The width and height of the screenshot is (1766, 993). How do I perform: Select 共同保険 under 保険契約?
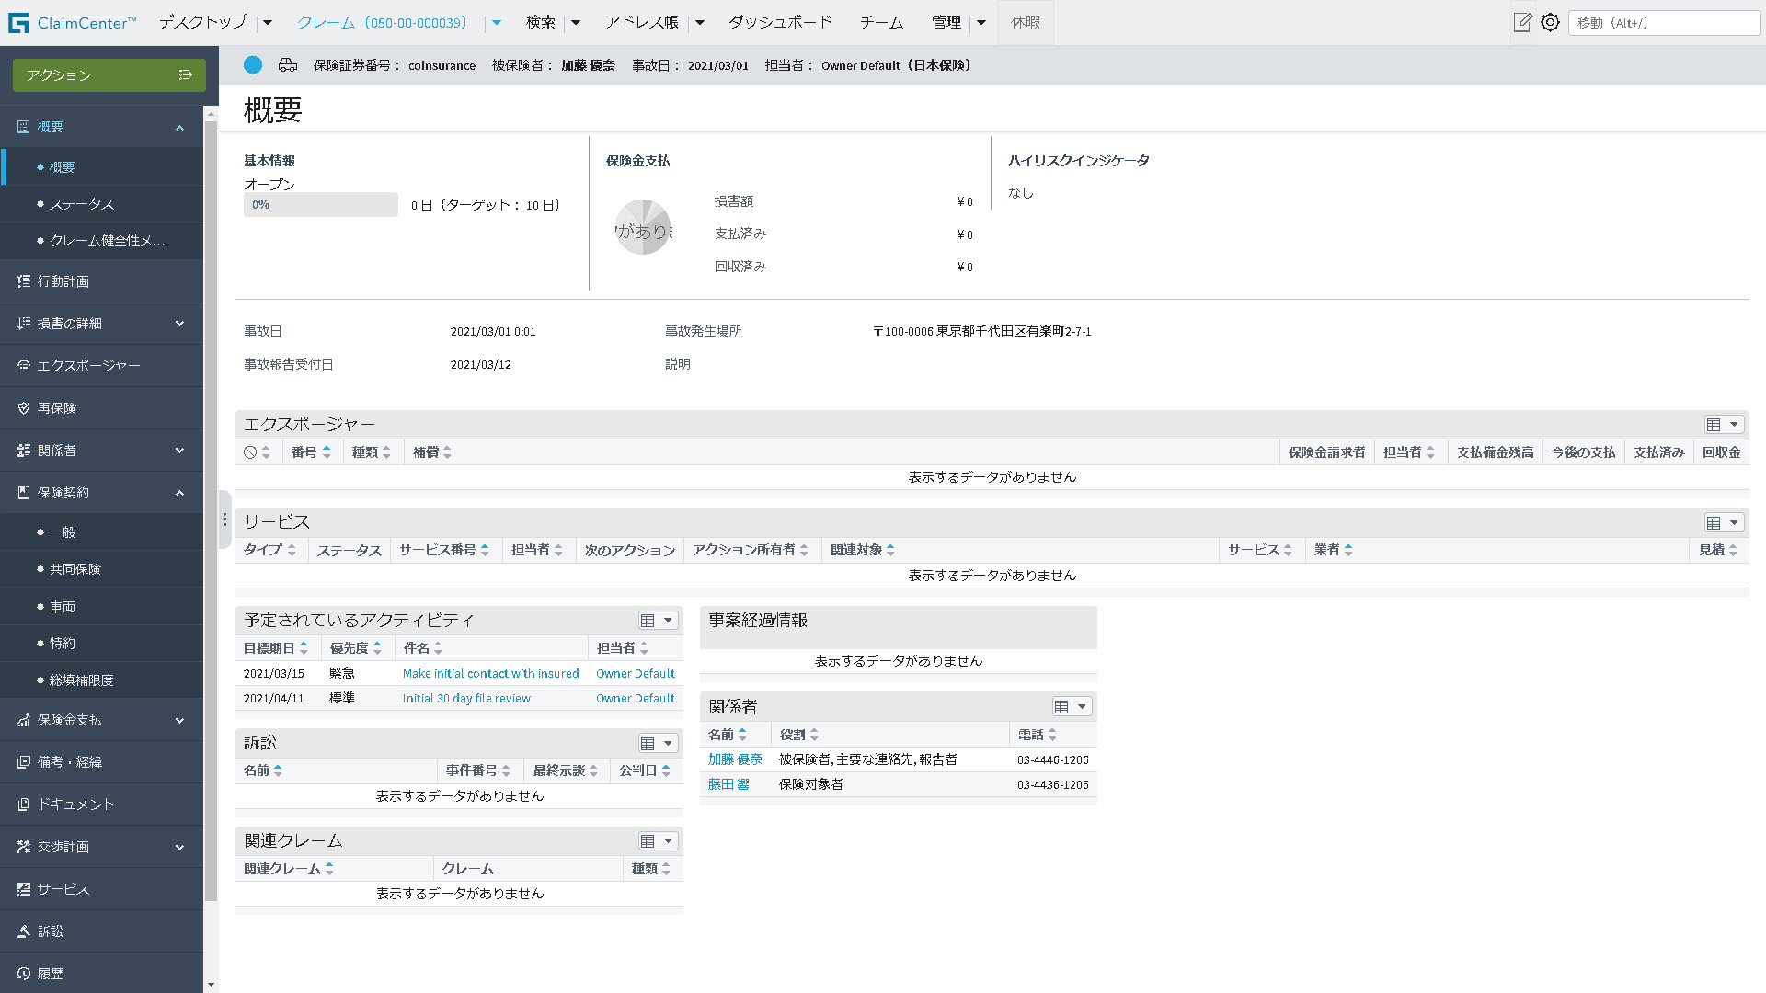point(75,569)
